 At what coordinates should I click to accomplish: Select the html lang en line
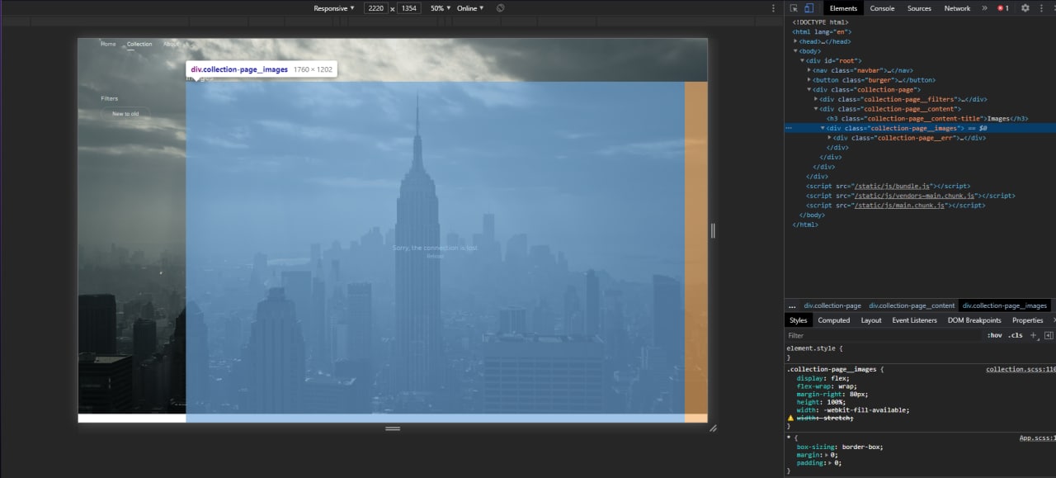820,31
